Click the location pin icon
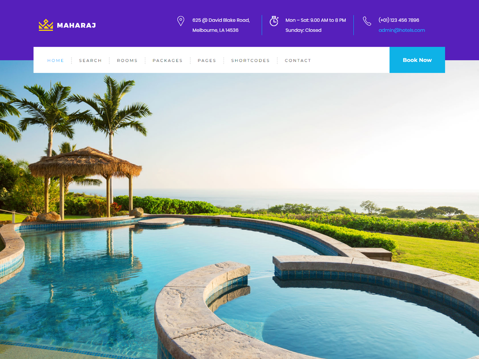This screenshot has width=479, height=359. tap(181, 21)
